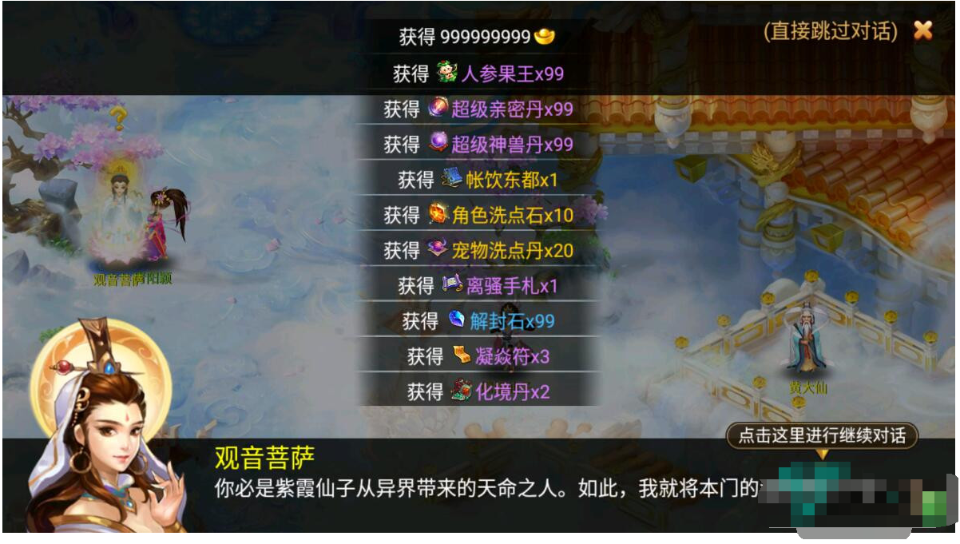Click 点击这里进行继续对话 bubble

(x=822, y=436)
